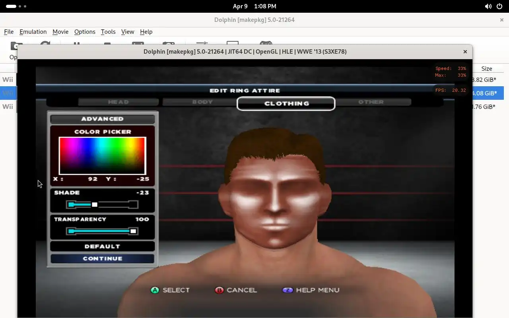Switch to the BODY tab

coord(202,102)
